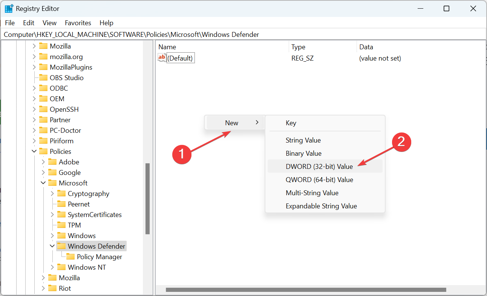Expand the OpenSSH key
487x296 pixels.
tap(34, 109)
